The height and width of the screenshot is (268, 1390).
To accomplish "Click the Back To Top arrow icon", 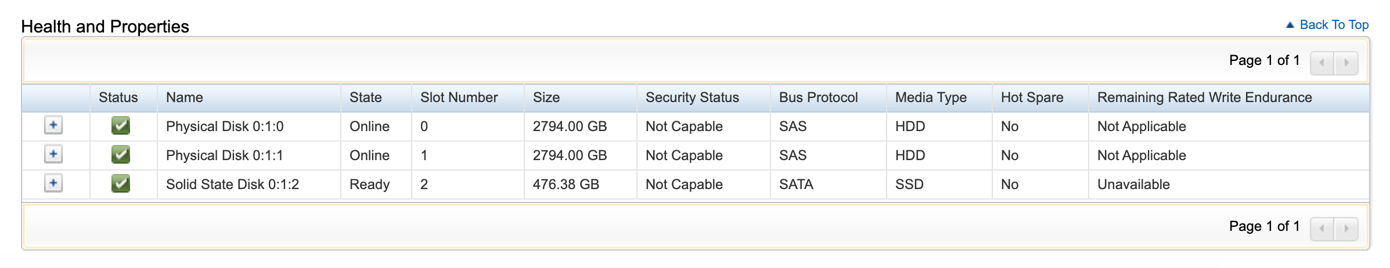I will (x=1290, y=25).
